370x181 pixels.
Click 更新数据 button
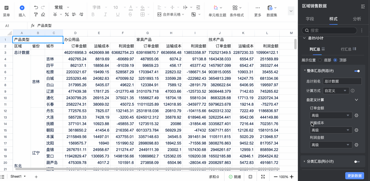pos(354,176)
